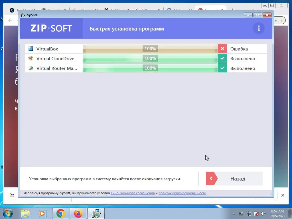Screen dimensions: 292x219
Task: Click the red error X next to VirtualBox
Action: point(222,48)
